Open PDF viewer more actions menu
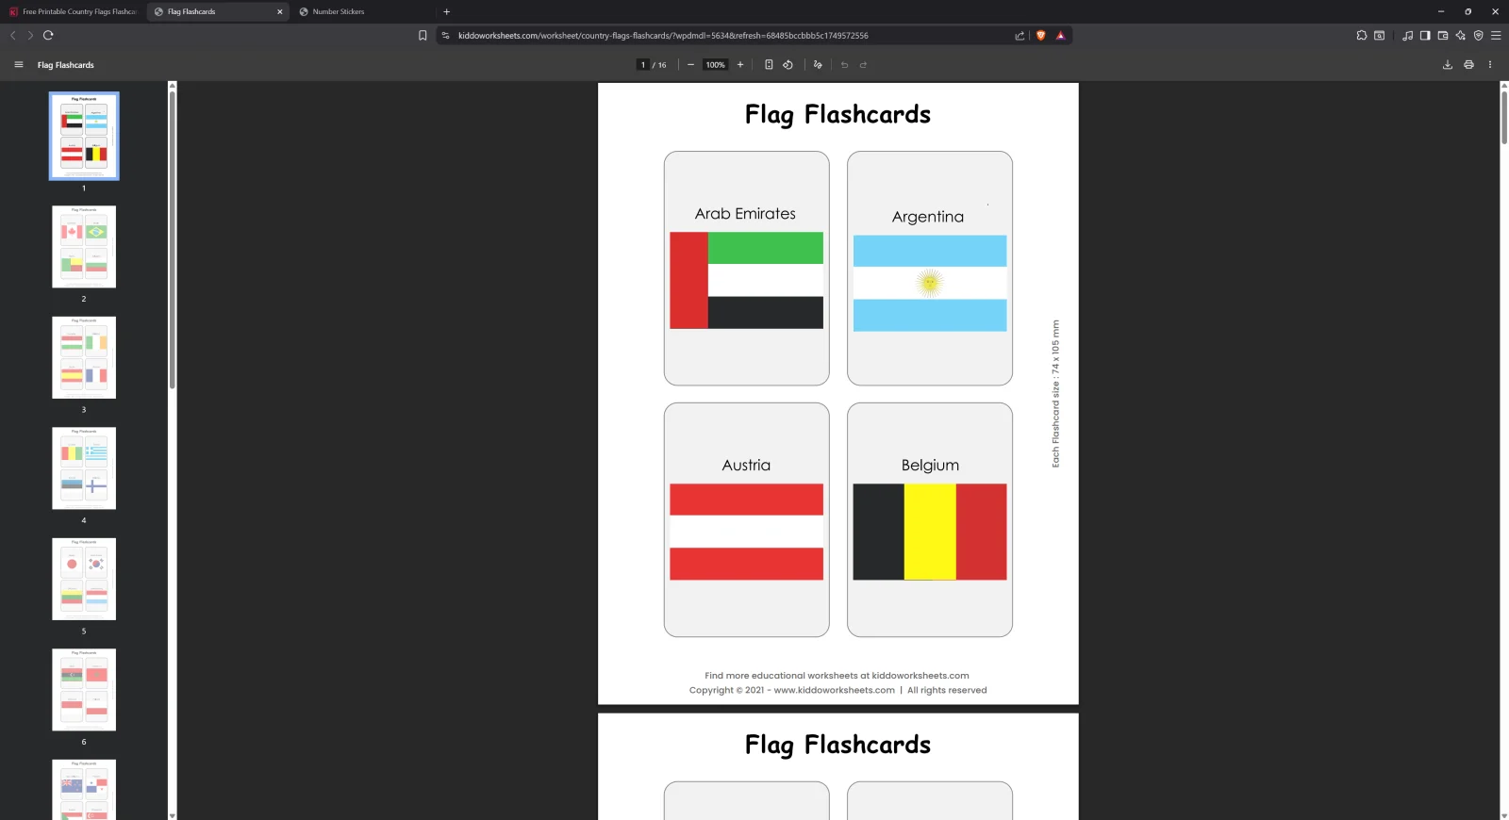This screenshot has height=820, width=1509. click(x=1490, y=65)
